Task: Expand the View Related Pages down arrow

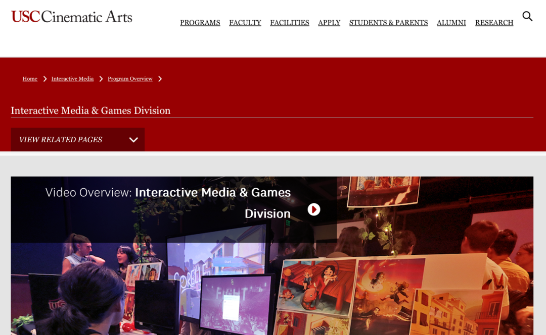Action: (133, 140)
